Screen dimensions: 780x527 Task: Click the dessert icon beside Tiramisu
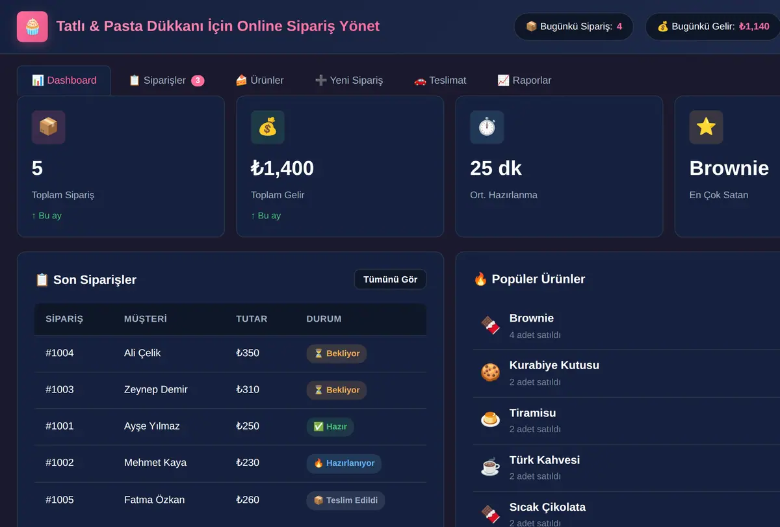(490, 420)
